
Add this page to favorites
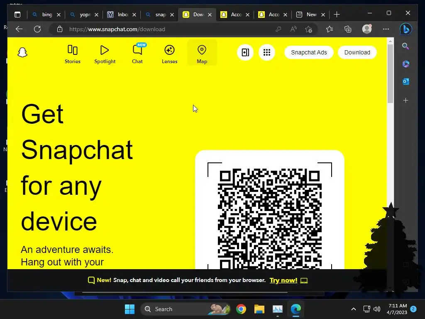click(308, 29)
